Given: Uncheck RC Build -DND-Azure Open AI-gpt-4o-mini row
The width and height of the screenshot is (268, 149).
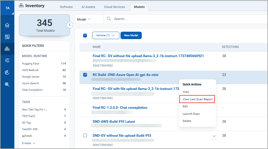Looking at the screenshot, I should coord(85,75).
